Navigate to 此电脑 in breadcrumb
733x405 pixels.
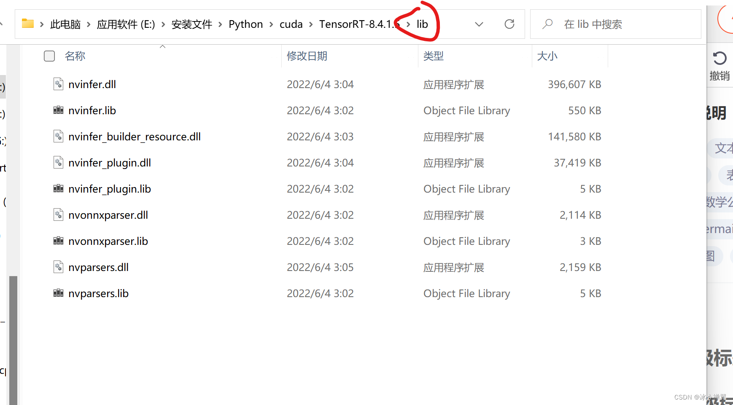pos(65,24)
